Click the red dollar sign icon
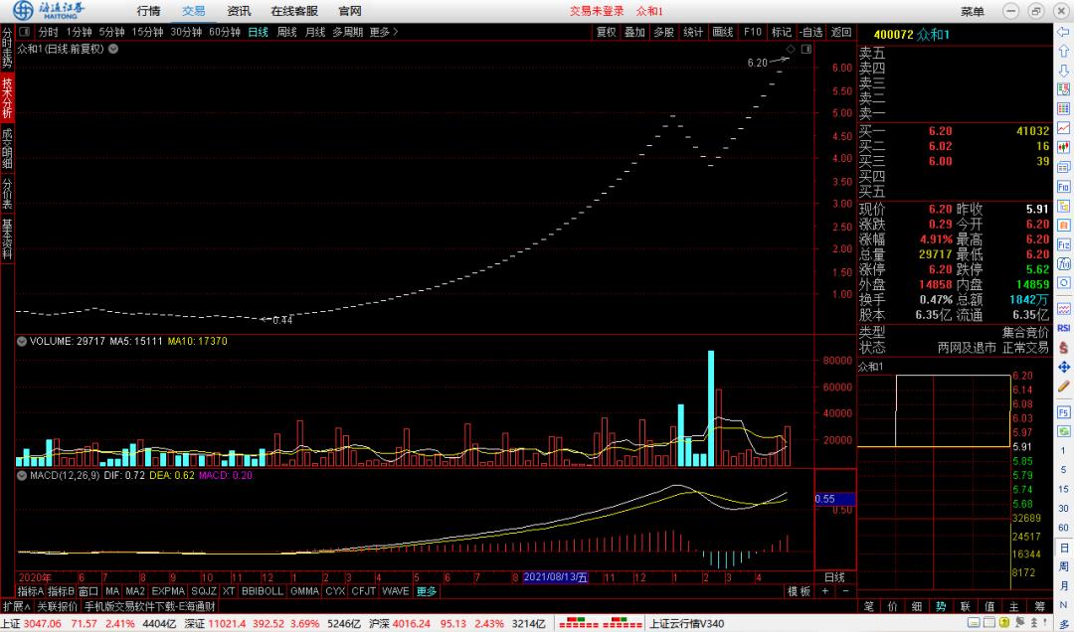Viewport: 1074px width, 632px height. 1064,347
